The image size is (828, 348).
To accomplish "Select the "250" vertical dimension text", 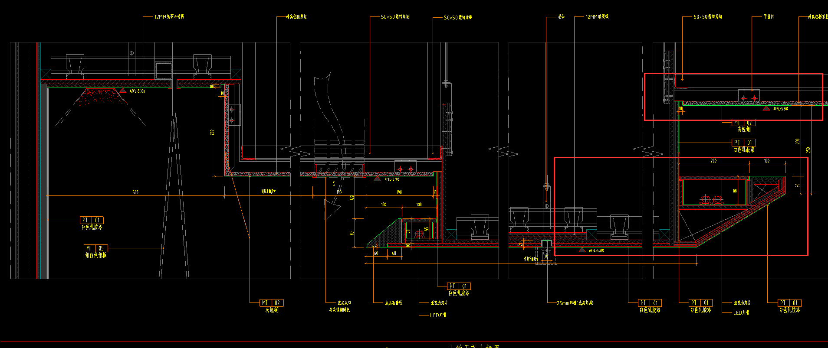I will pos(808,150).
